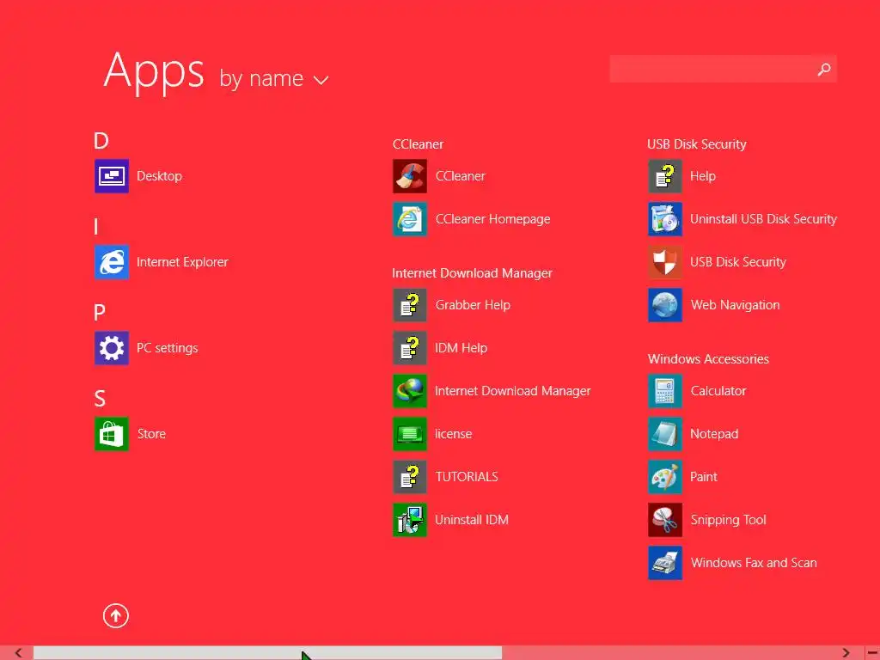This screenshot has width=880, height=660.
Task: Open the CCleaner Homepage icon
Action: coord(410,219)
